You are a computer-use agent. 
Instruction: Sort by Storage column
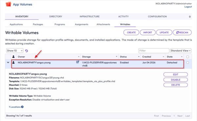pos(99,57)
